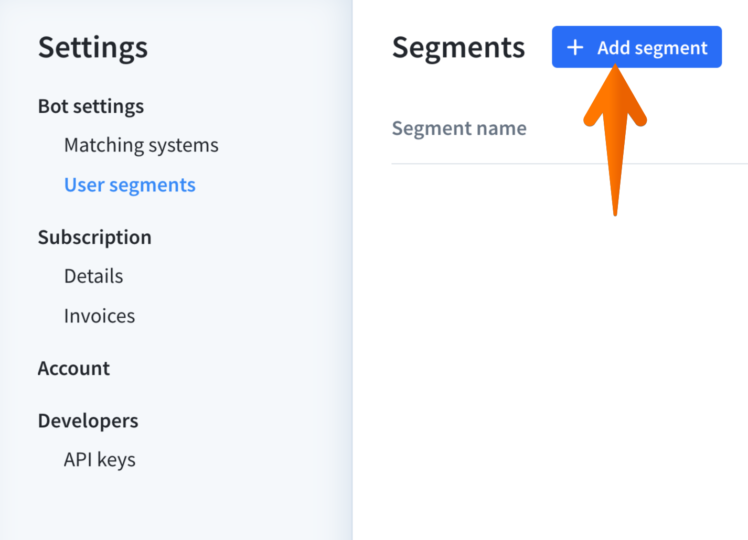748x540 pixels.
Task: Open the Developers section
Action: 88,420
